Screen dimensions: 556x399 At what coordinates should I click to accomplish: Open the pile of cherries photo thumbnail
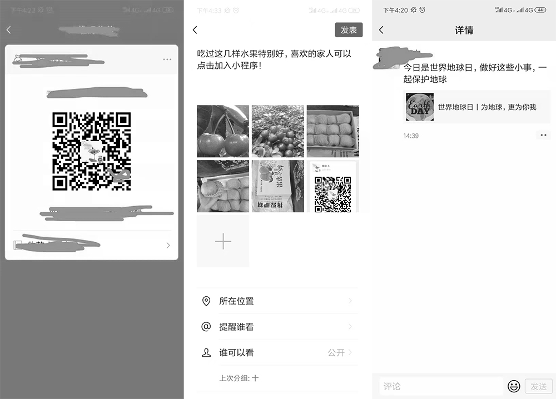277,131
